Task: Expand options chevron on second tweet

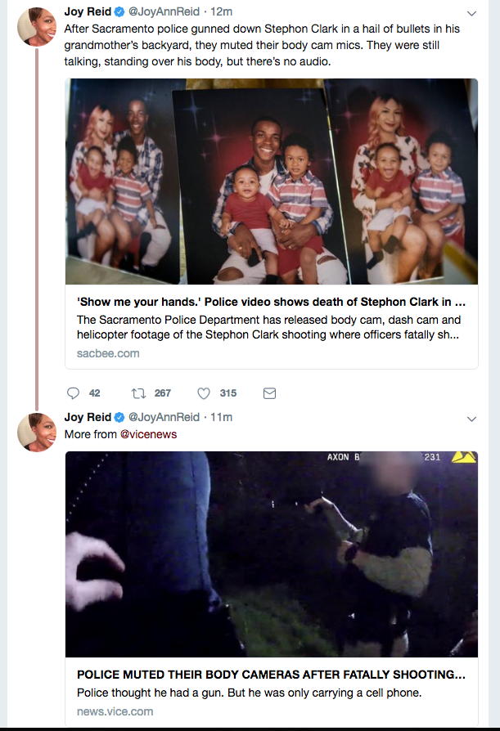Action: [x=471, y=419]
